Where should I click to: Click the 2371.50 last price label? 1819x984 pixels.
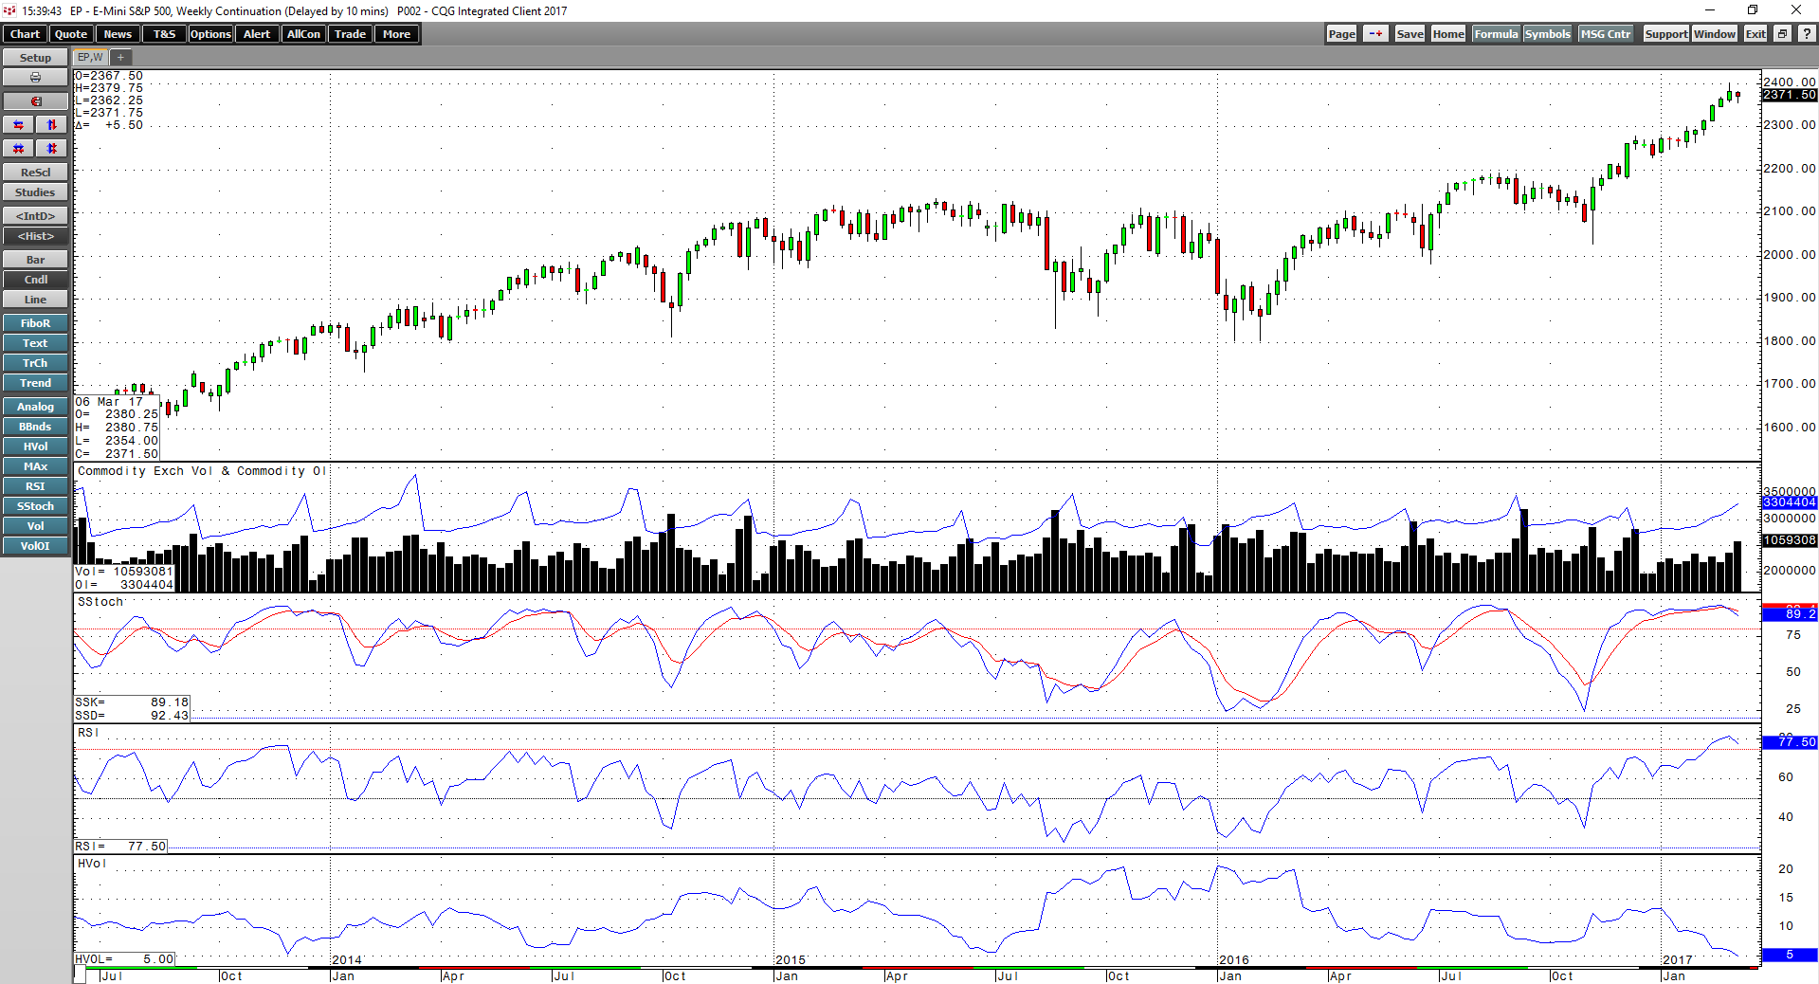1790,95
